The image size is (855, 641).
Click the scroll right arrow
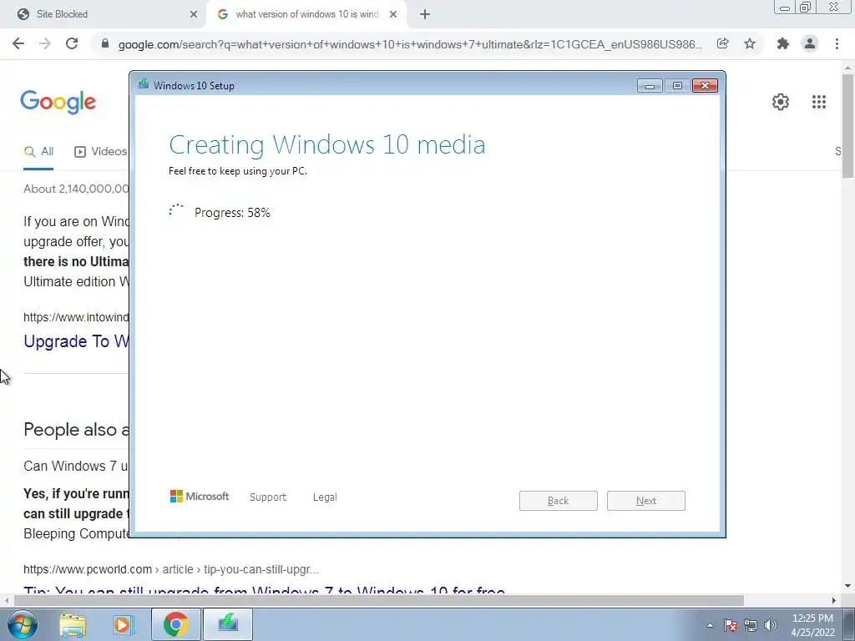(x=834, y=600)
